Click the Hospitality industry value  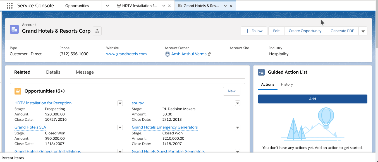coord(279,54)
